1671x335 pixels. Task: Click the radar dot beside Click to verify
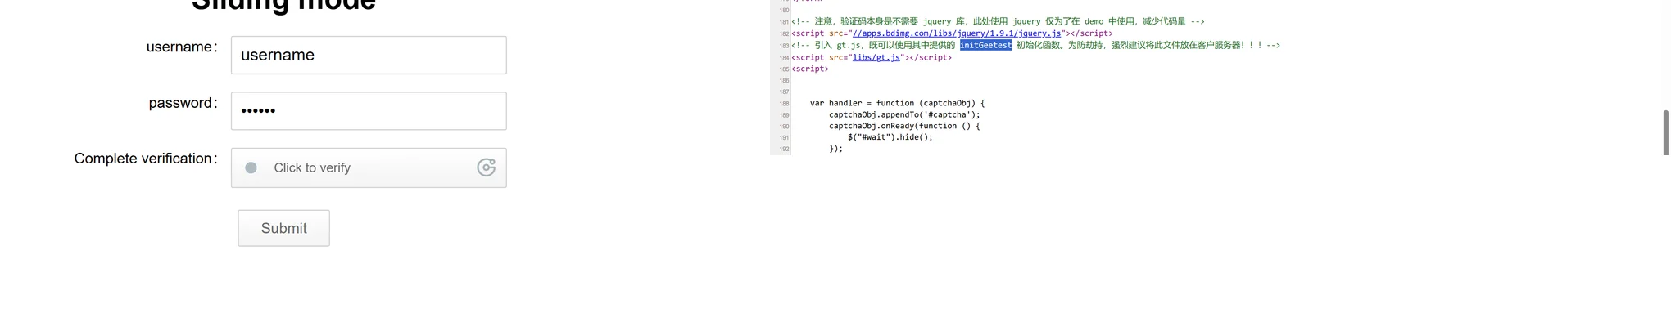click(x=251, y=167)
